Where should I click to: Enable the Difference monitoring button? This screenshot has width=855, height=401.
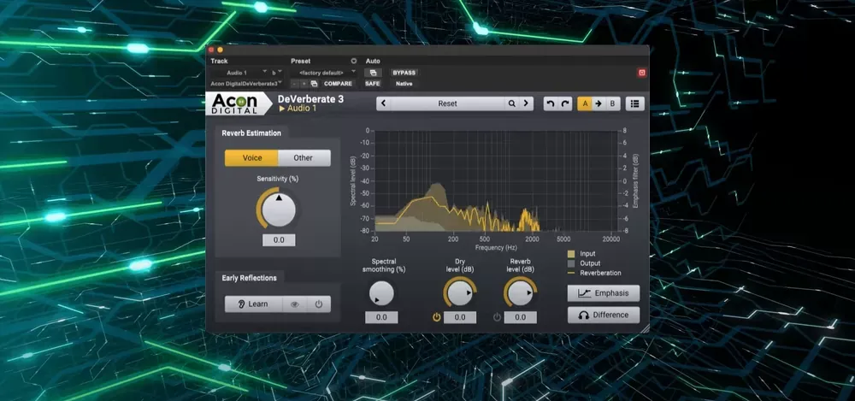pos(603,315)
